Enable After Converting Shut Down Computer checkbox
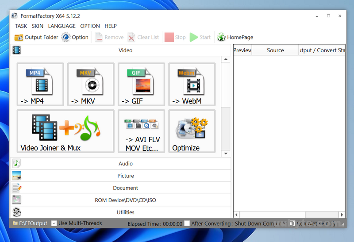This screenshot has height=242, width=354. pos(187,223)
